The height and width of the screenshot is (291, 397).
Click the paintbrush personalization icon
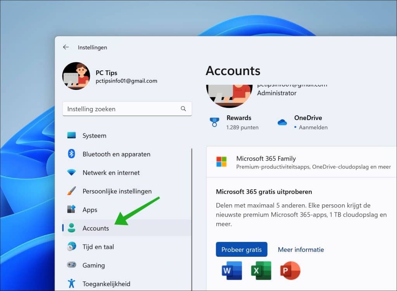point(71,191)
